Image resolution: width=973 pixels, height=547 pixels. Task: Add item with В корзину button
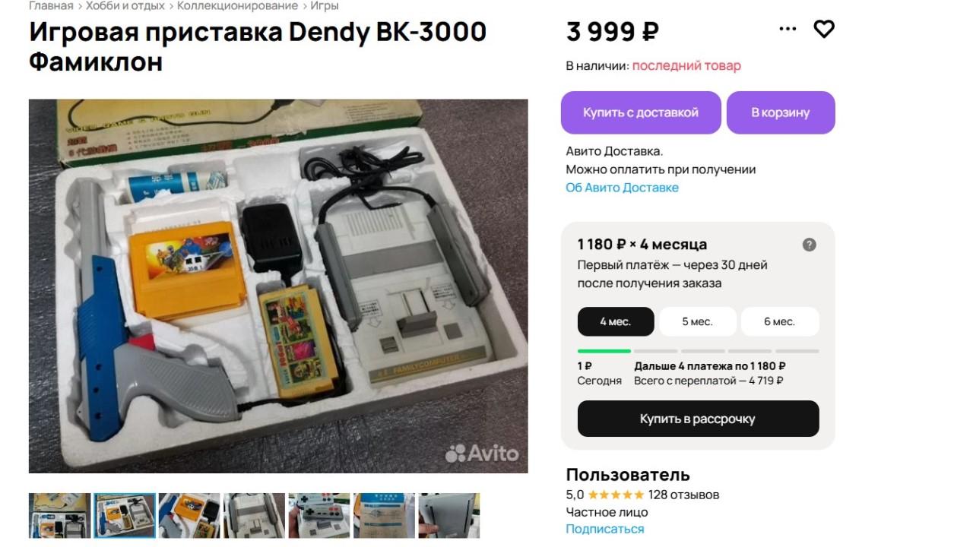point(781,112)
